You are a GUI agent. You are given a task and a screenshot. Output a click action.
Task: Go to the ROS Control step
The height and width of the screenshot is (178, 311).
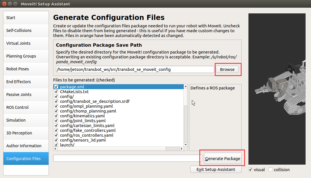point(26,107)
